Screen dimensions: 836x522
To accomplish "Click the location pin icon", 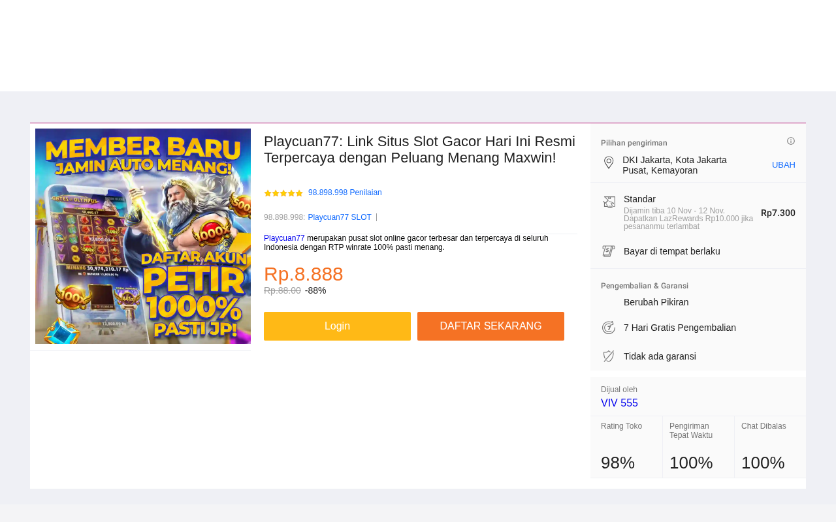I will 609,162.
